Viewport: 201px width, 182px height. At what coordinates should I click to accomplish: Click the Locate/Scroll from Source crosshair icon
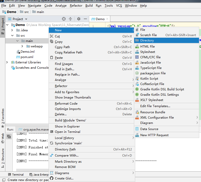(x=64, y=19)
